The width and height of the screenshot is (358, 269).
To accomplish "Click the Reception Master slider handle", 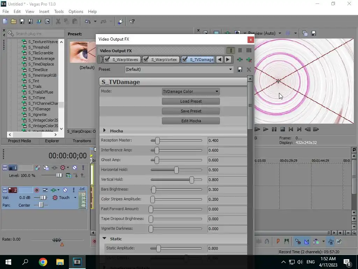I will (x=157, y=140).
